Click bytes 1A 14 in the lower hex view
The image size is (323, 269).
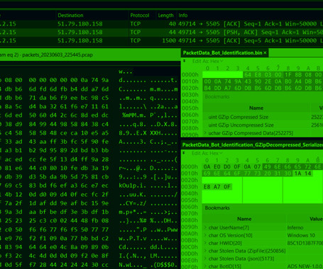tap(302, 173)
